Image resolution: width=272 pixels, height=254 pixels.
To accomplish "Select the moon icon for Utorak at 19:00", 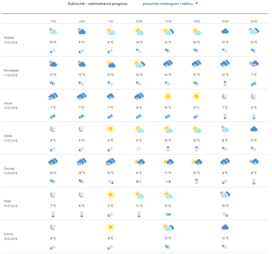I will click(225, 96).
